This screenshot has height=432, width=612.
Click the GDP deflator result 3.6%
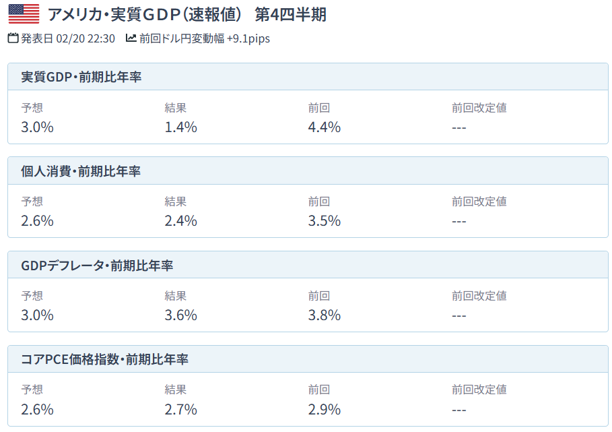pyautogui.click(x=180, y=315)
